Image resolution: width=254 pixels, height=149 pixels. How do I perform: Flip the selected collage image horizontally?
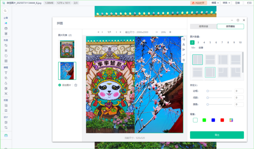184,44
